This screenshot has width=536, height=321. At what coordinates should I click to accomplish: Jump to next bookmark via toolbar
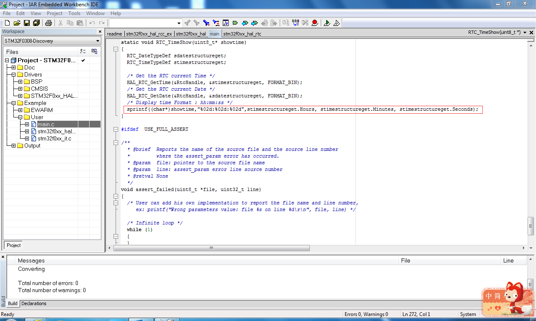[x=255, y=23]
